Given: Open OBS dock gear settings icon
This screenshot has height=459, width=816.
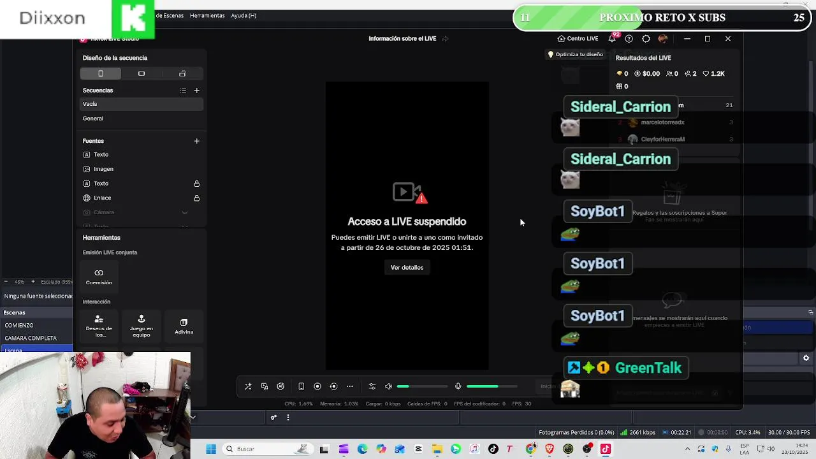Looking at the screenshot, I should click(x=273, y=418).
